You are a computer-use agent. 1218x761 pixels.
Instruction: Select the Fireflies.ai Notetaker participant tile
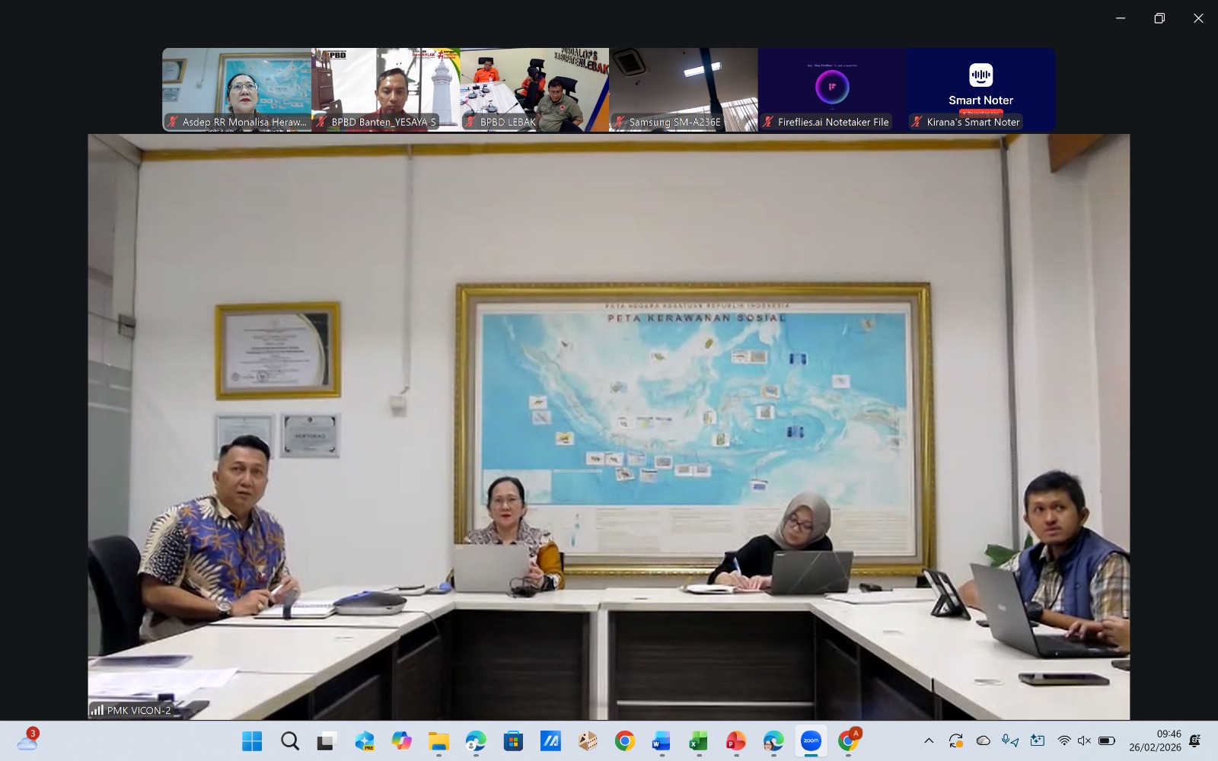[832, 90]
